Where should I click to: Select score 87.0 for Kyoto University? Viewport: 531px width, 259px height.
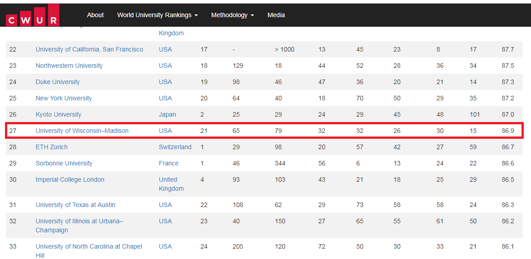tap(507, 114)
